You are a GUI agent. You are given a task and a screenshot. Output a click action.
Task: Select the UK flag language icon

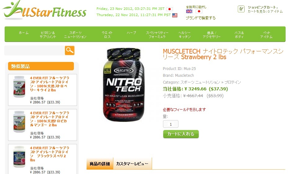pyautogui.click(x=189, y=11)
